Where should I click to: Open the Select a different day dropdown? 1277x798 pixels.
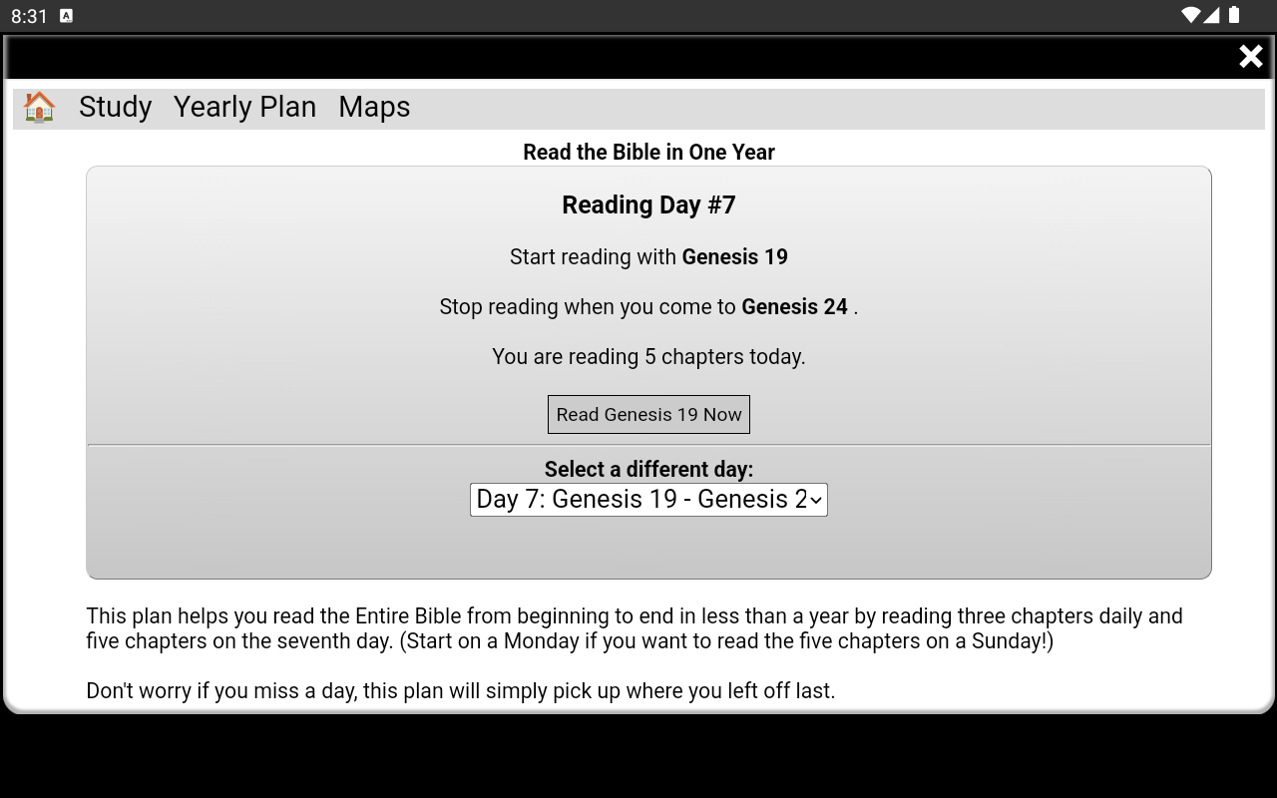(x=648, y=499)
